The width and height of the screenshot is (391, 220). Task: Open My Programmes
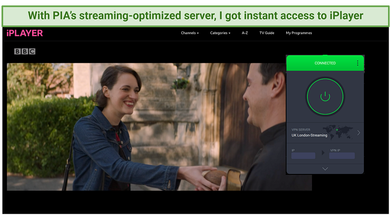[299, 33]
